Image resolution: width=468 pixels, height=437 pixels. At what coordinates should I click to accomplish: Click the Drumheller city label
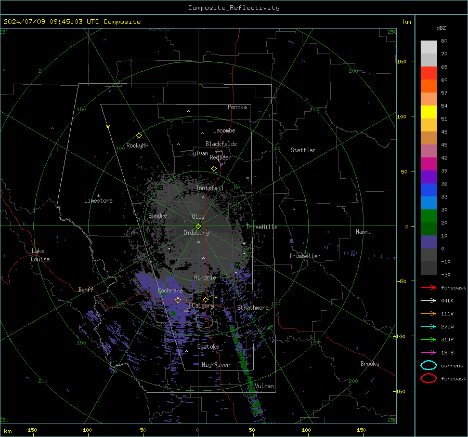(x=305, y=256)
